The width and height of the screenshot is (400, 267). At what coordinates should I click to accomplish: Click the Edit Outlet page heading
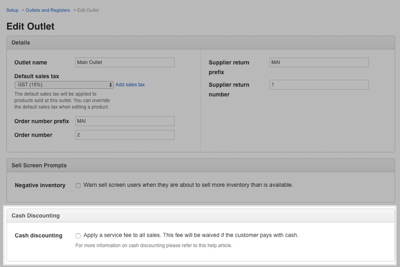tap(31, 26)
